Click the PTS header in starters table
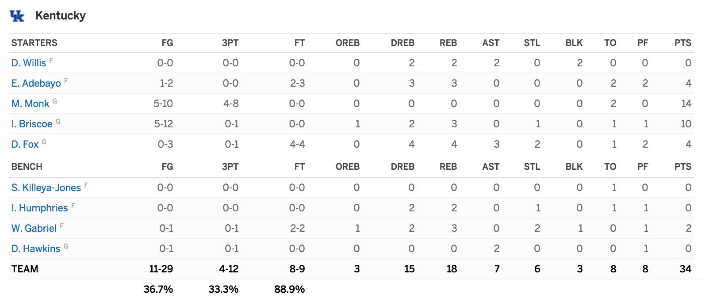 (683, 43)
